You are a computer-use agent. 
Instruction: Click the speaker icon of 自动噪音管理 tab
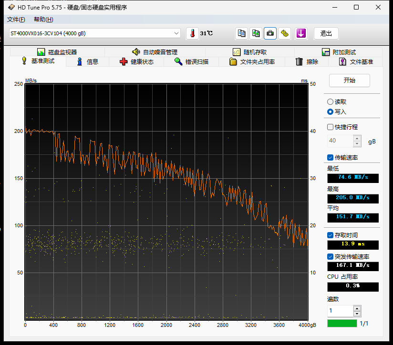(x=136, y=52)
